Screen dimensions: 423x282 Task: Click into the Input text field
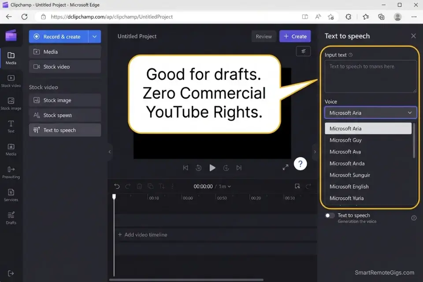coord(371,76)
